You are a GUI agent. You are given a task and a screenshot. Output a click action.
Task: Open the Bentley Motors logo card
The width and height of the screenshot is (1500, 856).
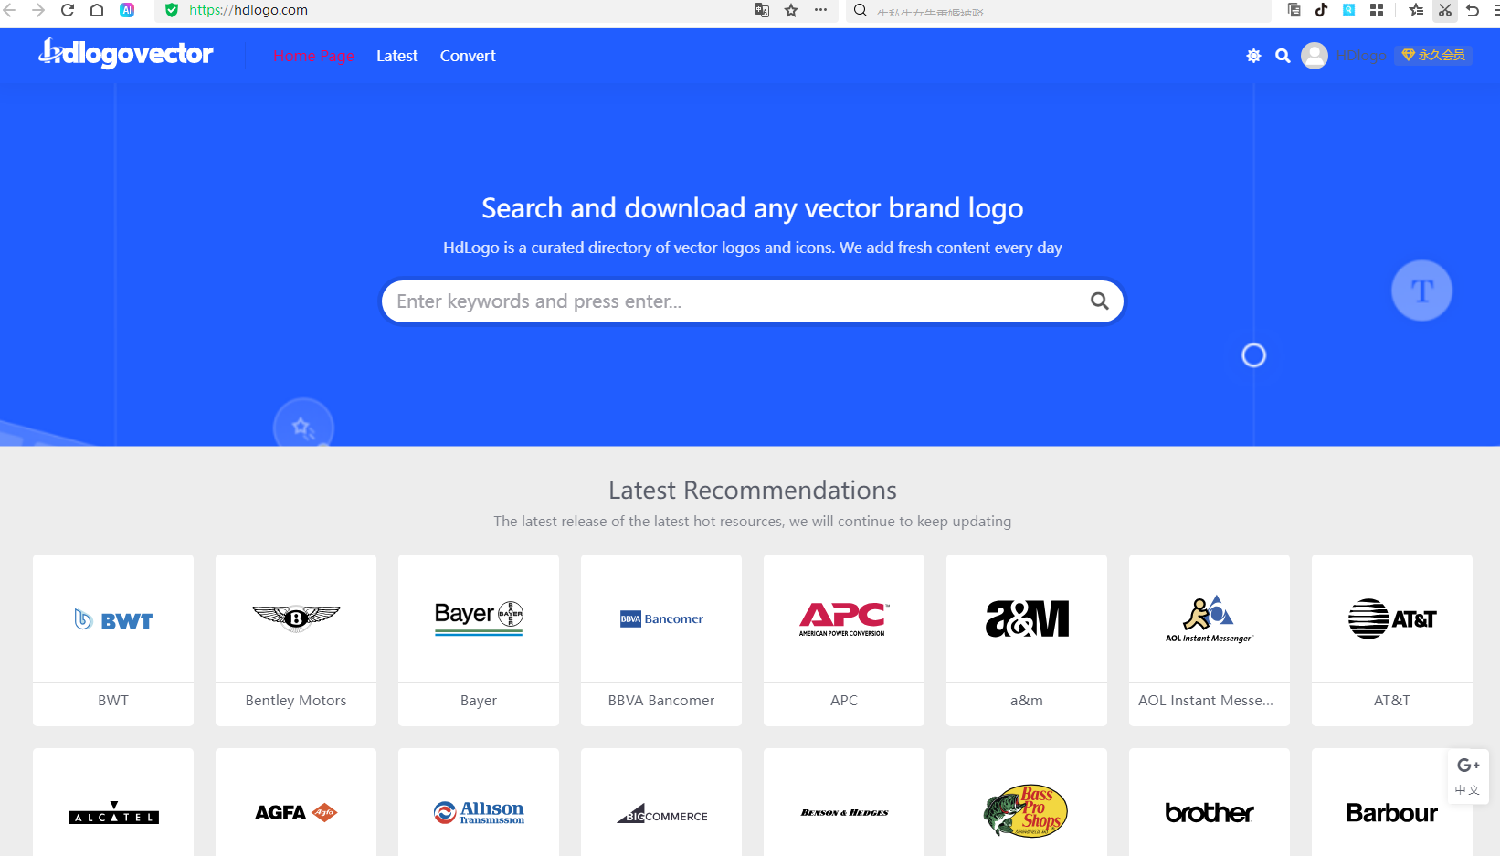296,639
